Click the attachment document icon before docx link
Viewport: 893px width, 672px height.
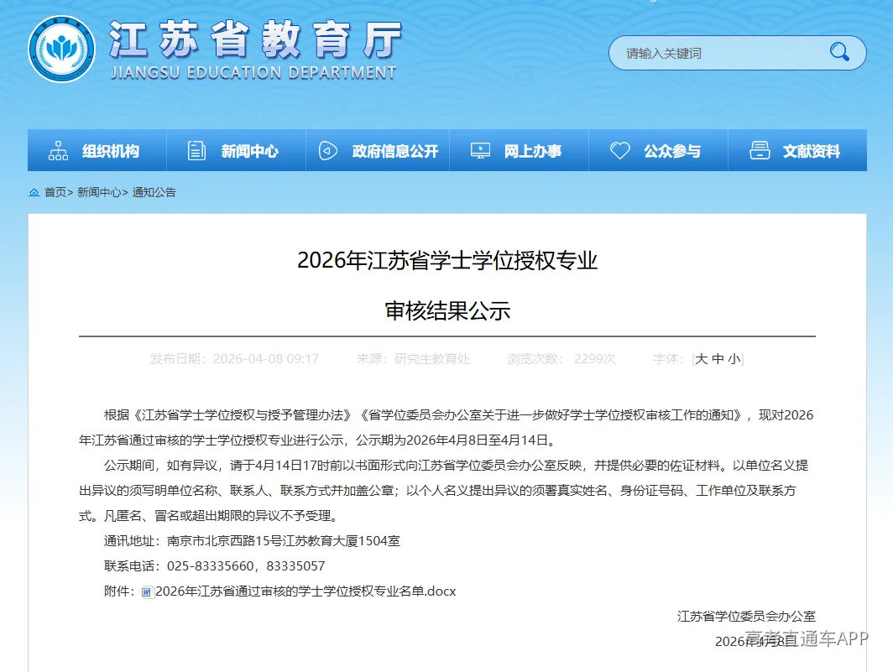[147, 591]
